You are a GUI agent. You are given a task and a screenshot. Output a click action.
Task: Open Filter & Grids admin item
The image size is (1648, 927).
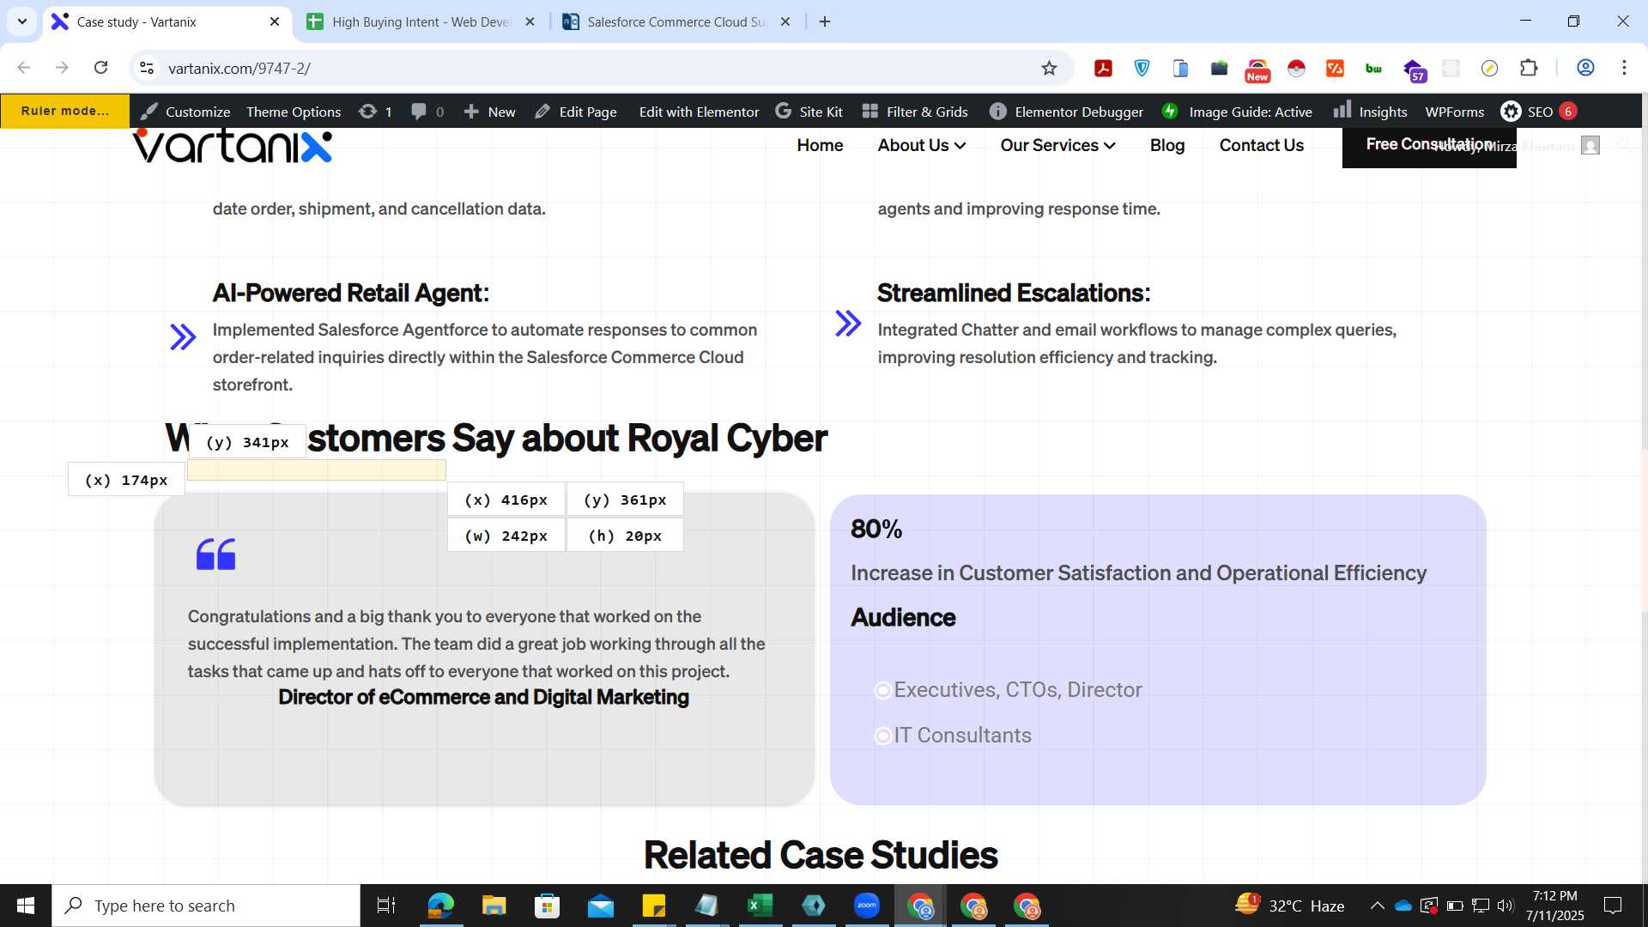915,112
